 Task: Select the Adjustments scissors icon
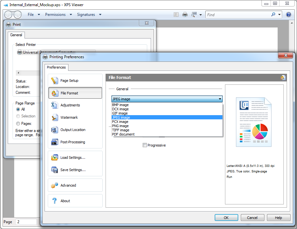click(55, 105)
